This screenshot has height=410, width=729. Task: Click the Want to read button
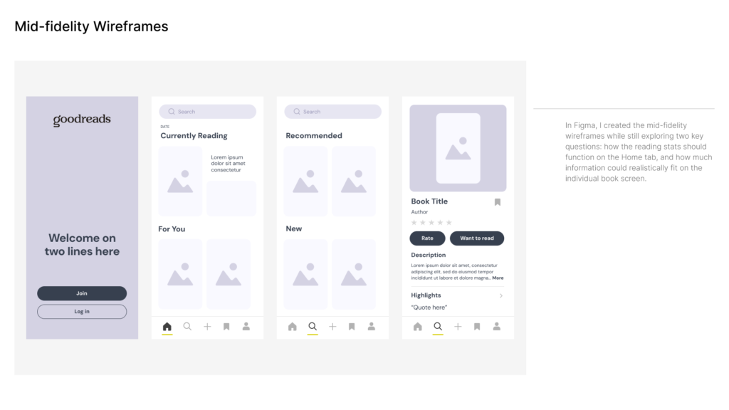477,238
